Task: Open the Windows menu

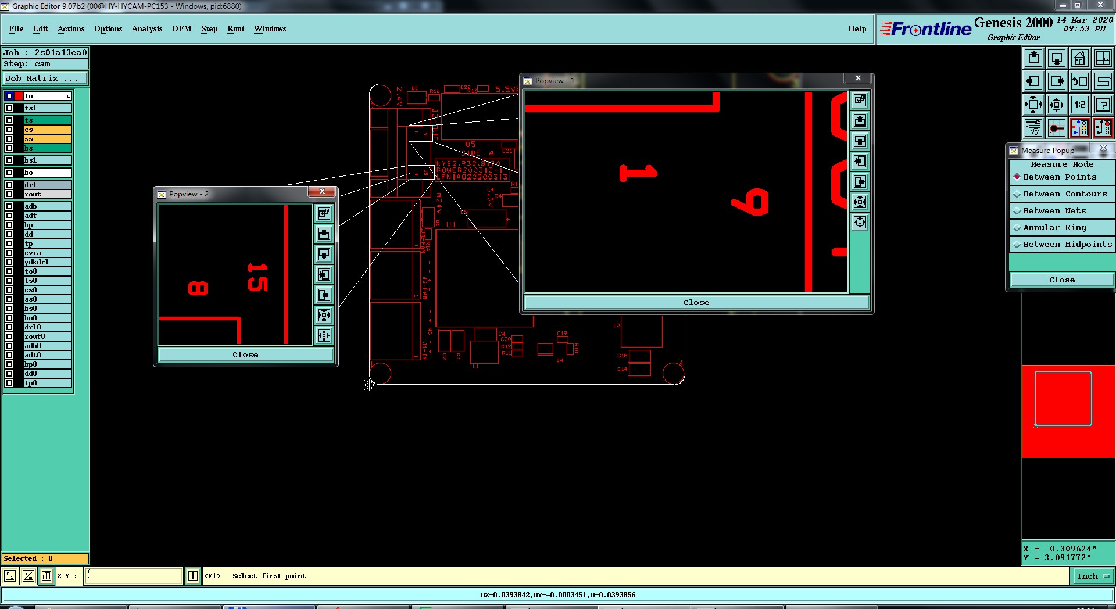Action: [270, 28]
